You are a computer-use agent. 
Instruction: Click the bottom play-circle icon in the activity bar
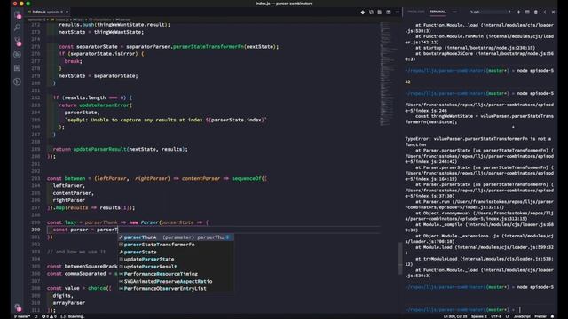(x=18, y=82)
